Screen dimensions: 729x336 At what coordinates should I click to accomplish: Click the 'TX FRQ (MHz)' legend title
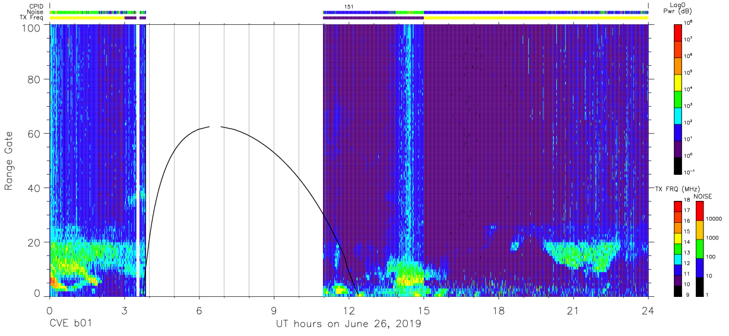[676, 189]
